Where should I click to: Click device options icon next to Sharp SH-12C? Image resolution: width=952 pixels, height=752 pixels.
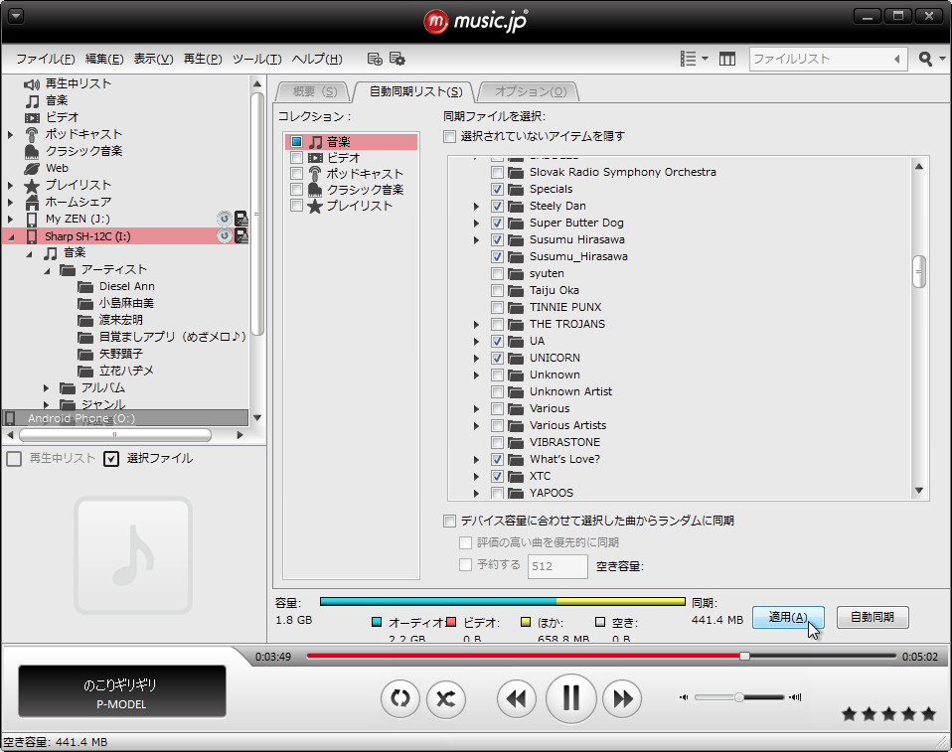[x=241, y=235]
